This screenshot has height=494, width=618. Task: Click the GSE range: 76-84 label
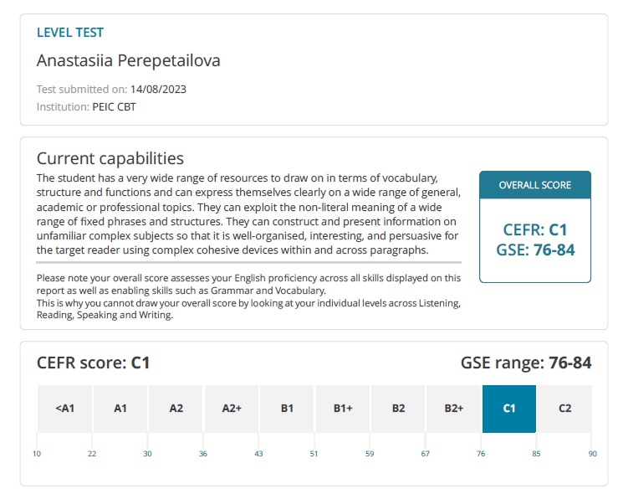(526, 363)
